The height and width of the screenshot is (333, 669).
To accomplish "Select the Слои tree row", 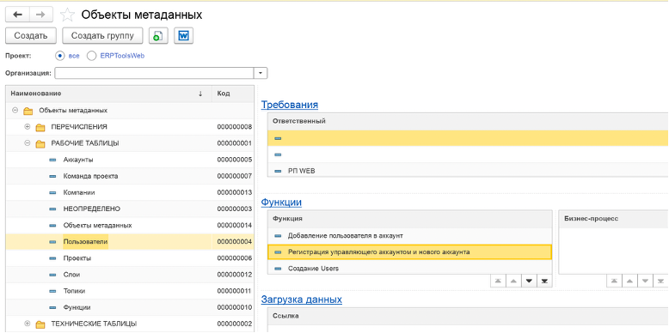I will [130, 275].
